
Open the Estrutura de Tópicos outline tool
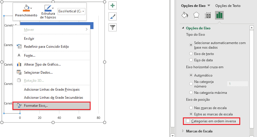48,12
